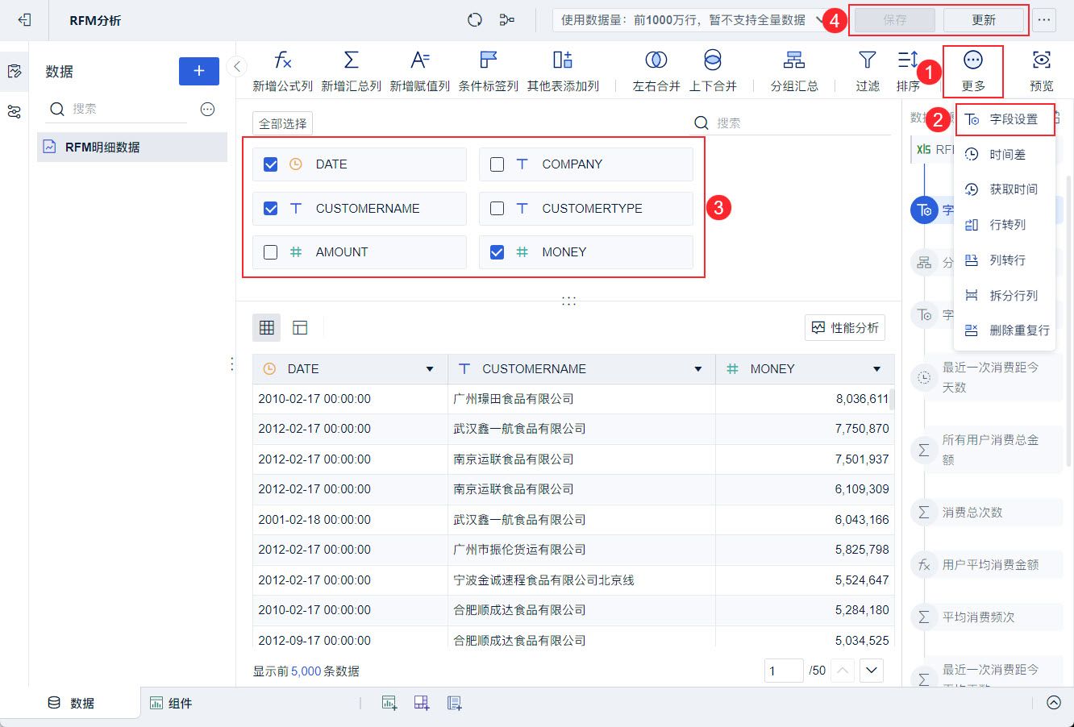Screen dimensions: 1074x727
Task: Open the data lineage flow icon
Action: [507, 20]
